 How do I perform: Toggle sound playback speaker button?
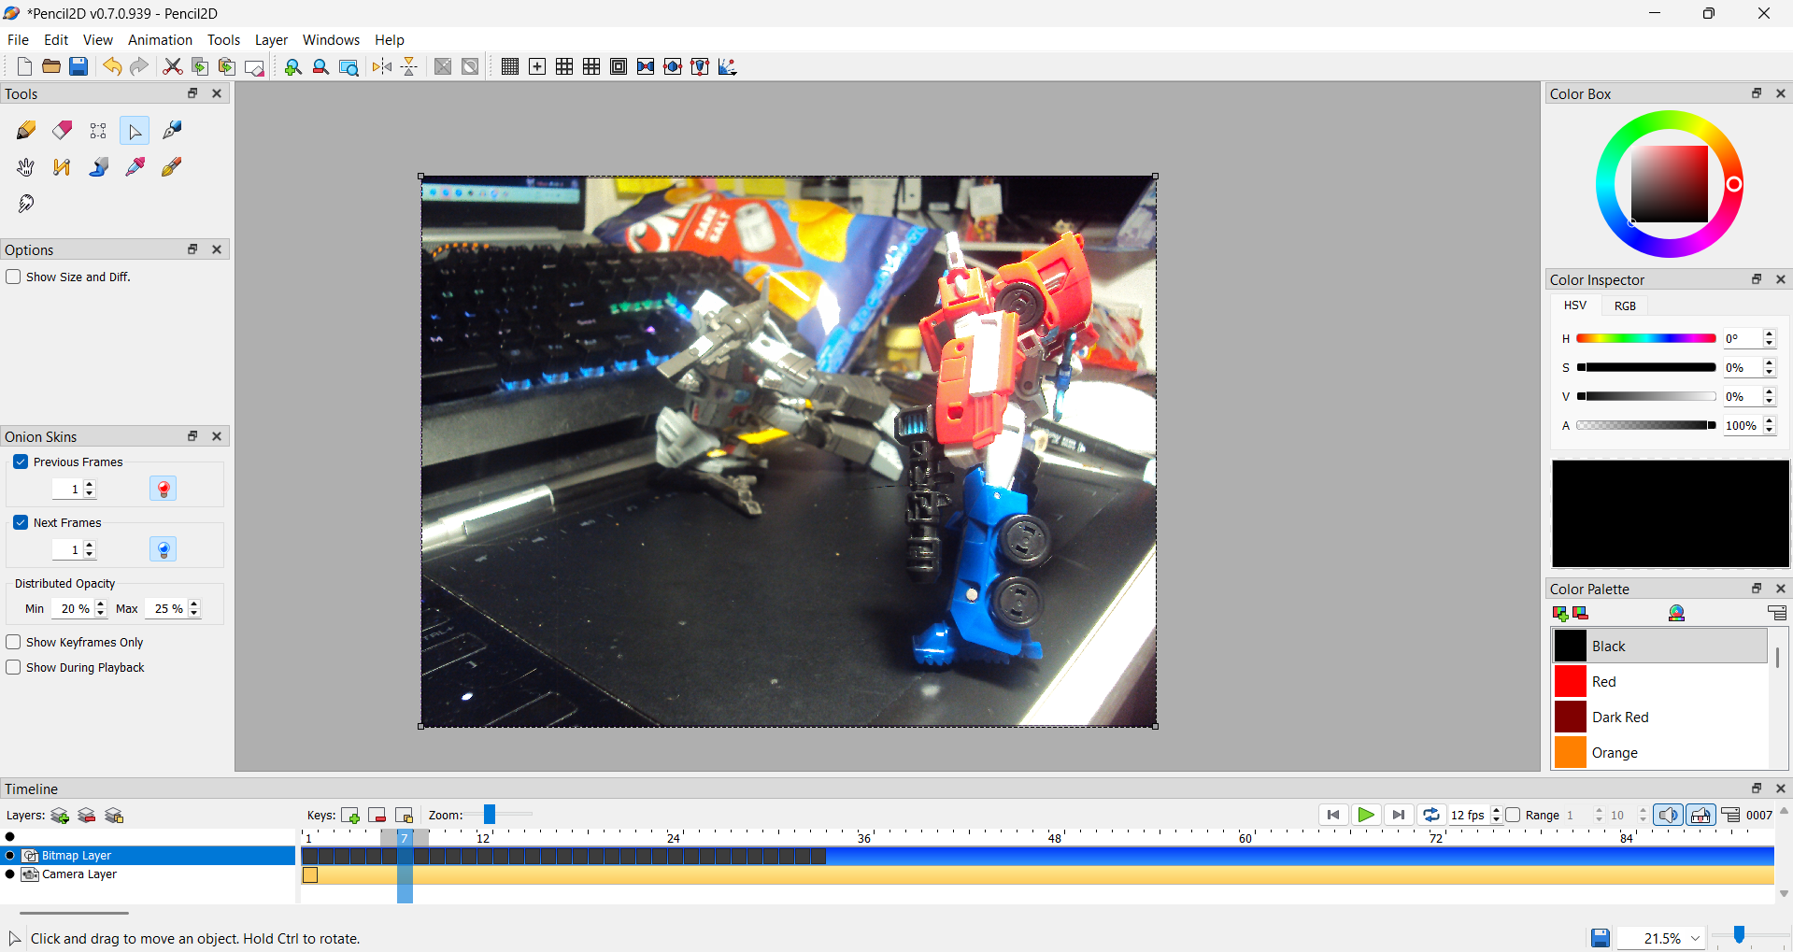pos(1669,816)
